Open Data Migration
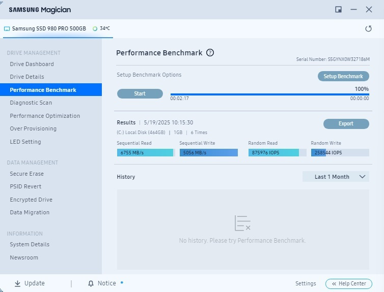The image size is (384, 292). tap(30, 212)
